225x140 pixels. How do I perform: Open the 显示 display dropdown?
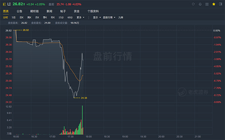click(x=97, y=17)
